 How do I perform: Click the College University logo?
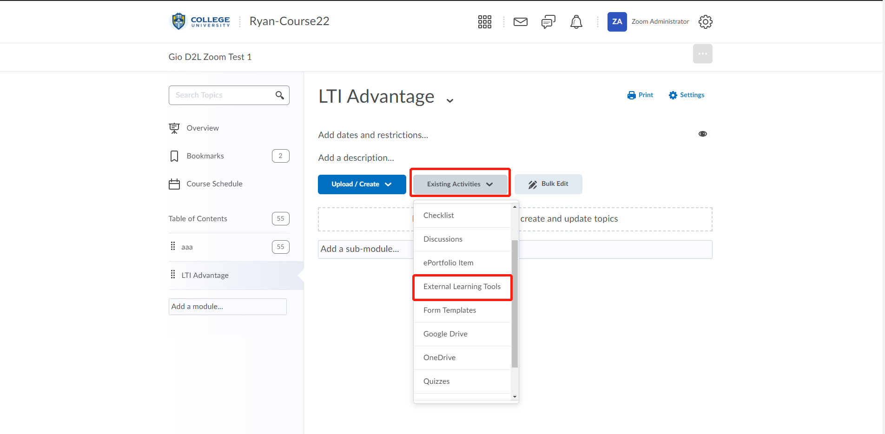tap(200, 21)
